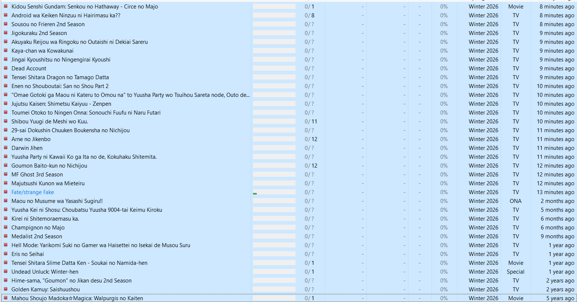Select the status icon for Android wa Keiken Ninzuu
This screenshot has width=577, height=302.
pyautogui.click(x=6, y=15)
